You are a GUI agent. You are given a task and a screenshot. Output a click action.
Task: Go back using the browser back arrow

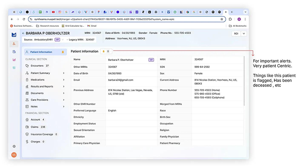12,19
